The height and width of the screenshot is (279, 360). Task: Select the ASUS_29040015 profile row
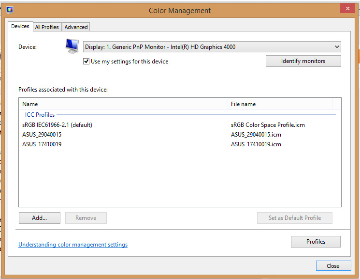click(x=42, y=135)
